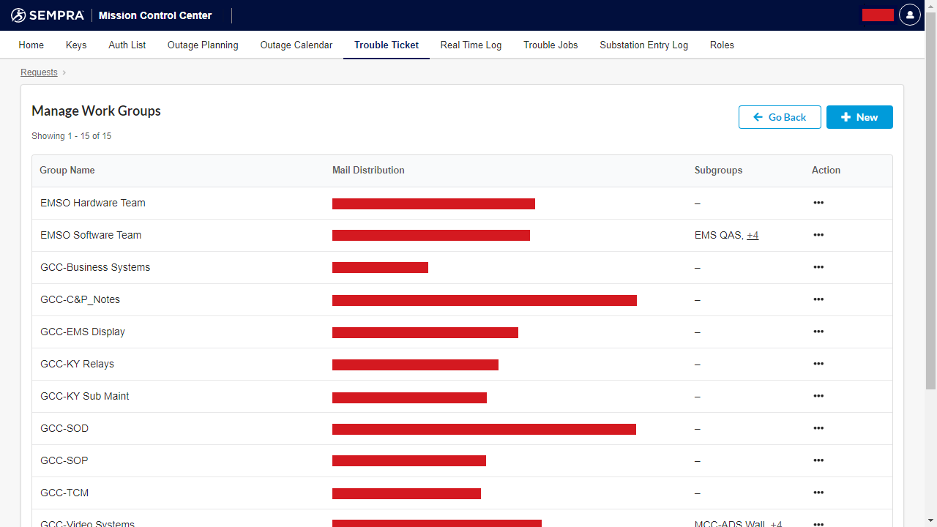This screenshot has height=527, width=937.
Task: Open the actions menu for GCC-EMS Display
Action: (818, 332)
